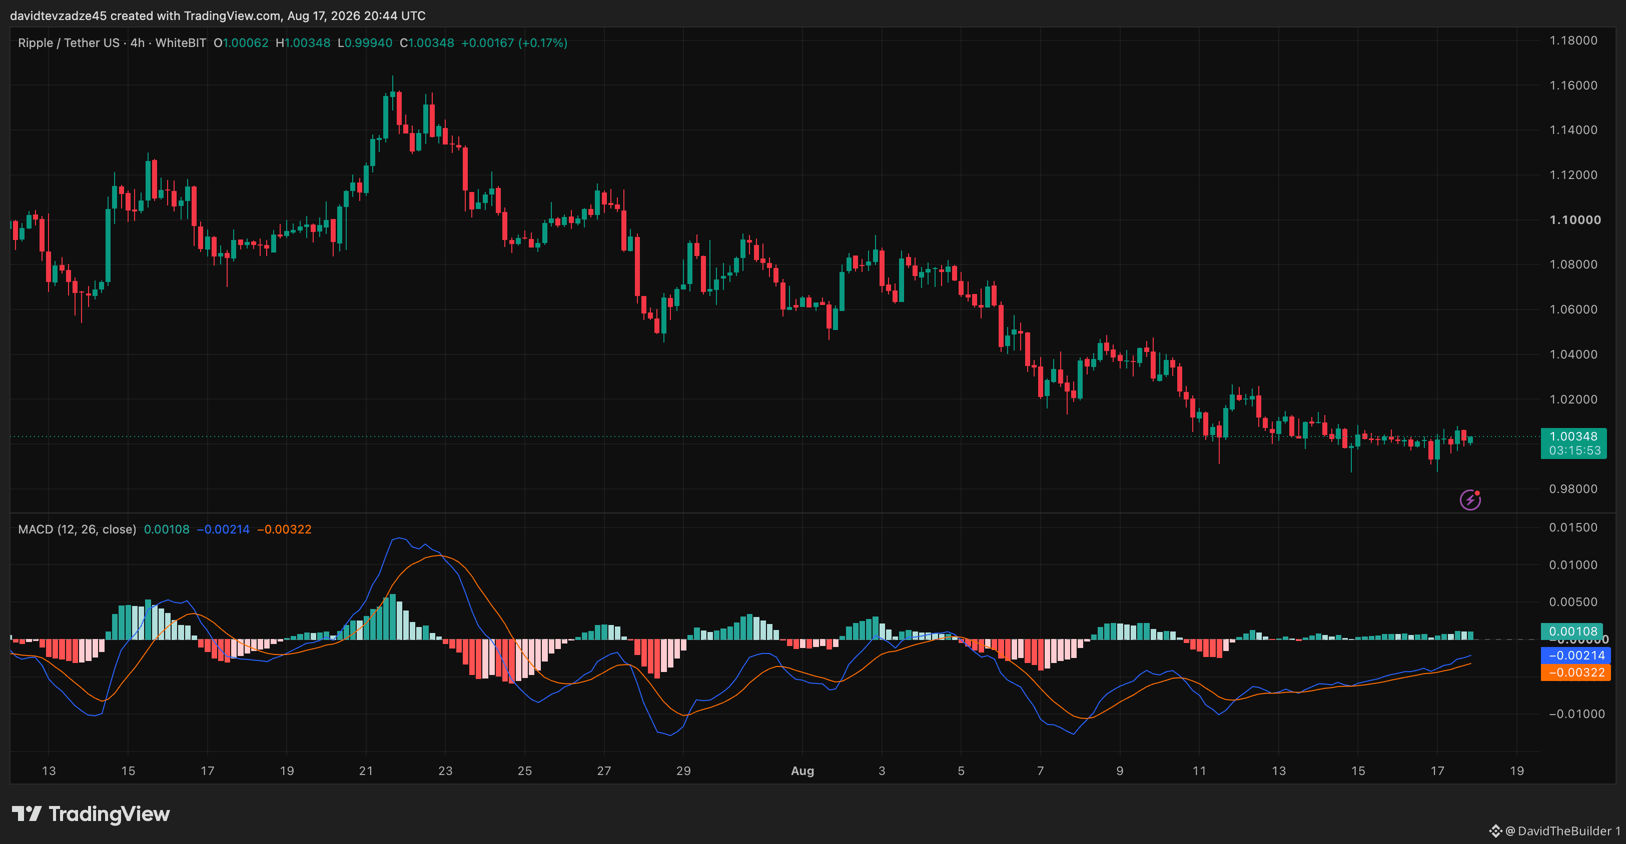Click the blue −0.00214 tag on MACD axis

(x=1575, y=655)
